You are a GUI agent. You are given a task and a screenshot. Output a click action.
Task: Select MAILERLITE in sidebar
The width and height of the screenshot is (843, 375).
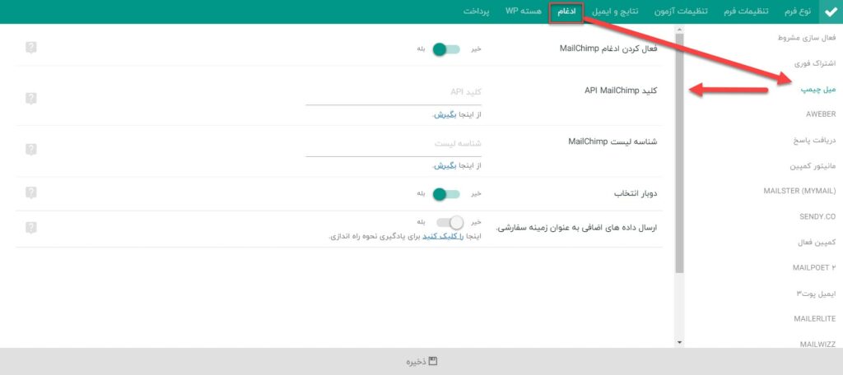pos(814,318)
